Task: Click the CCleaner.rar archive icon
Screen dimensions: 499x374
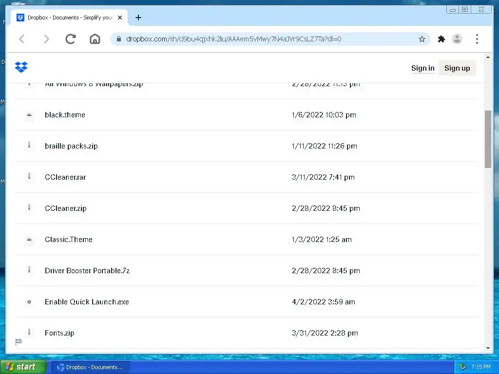Action: pos(29,176)
